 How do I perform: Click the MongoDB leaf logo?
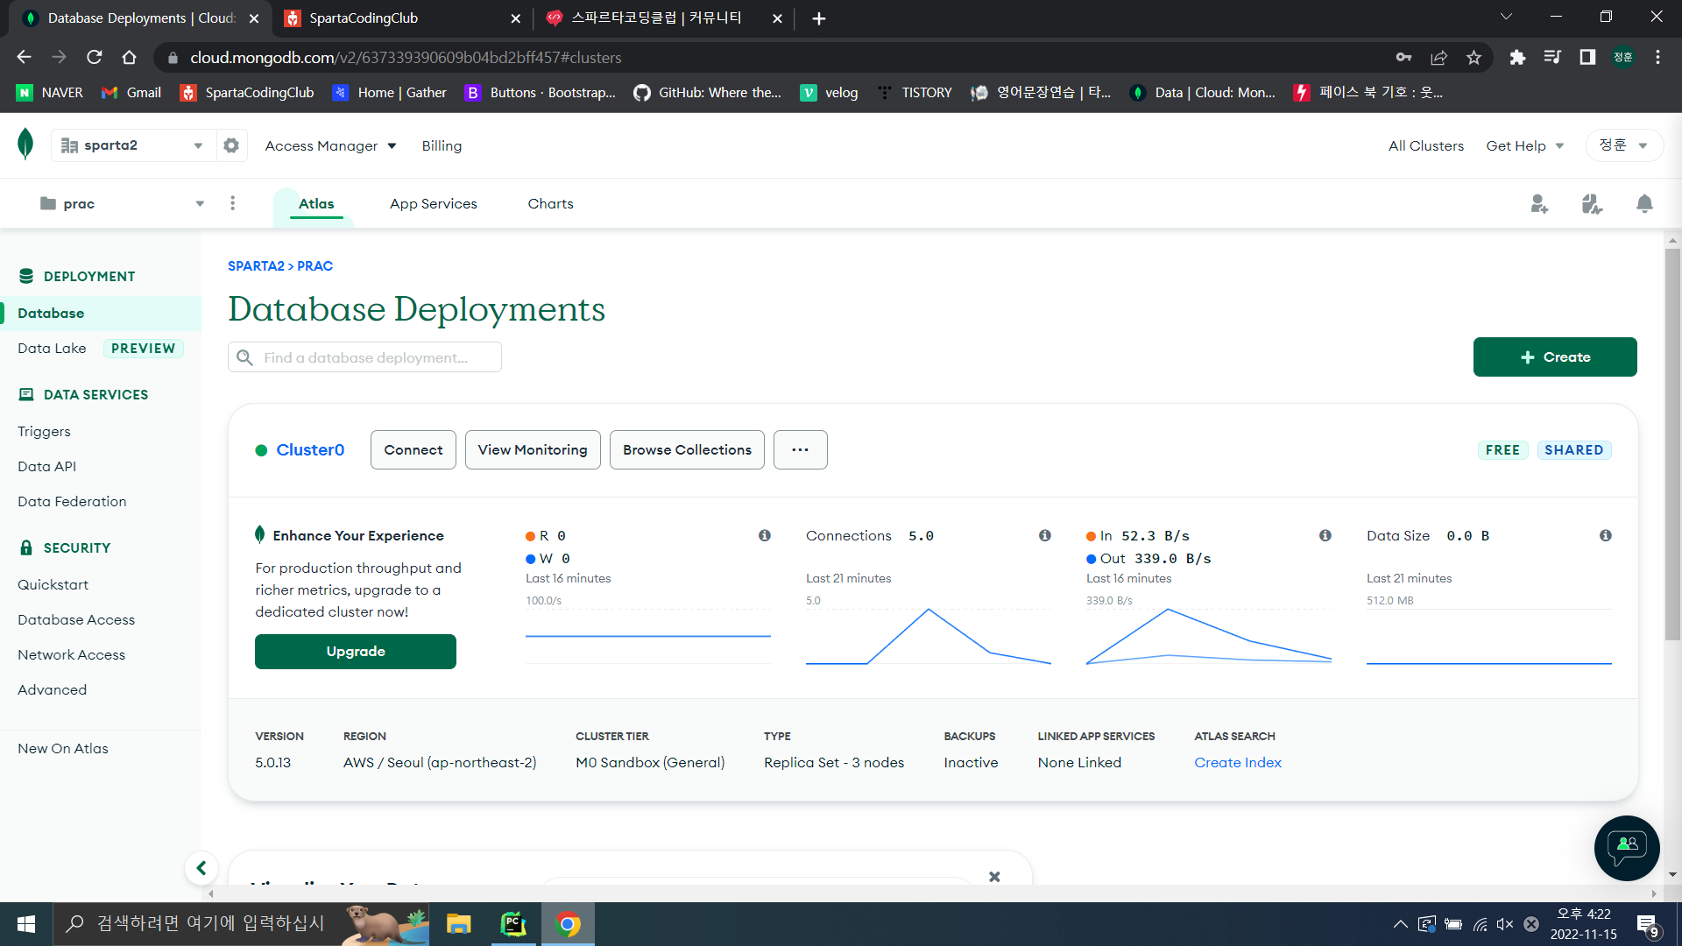25,144
